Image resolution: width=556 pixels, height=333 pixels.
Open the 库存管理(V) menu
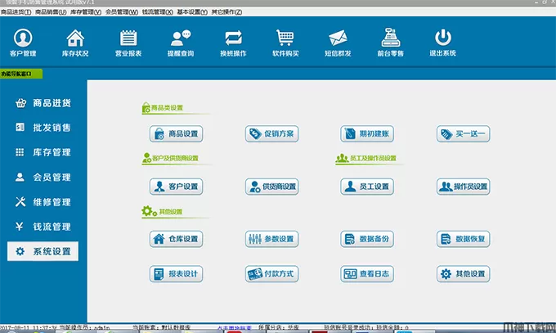86,11
